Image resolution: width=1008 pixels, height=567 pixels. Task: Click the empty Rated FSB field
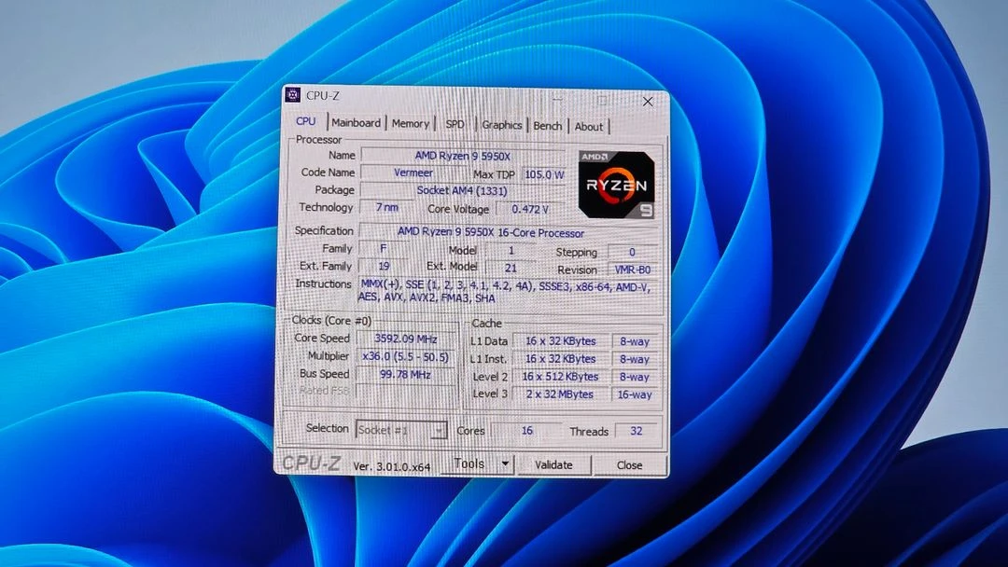click(x=405, y=391)
